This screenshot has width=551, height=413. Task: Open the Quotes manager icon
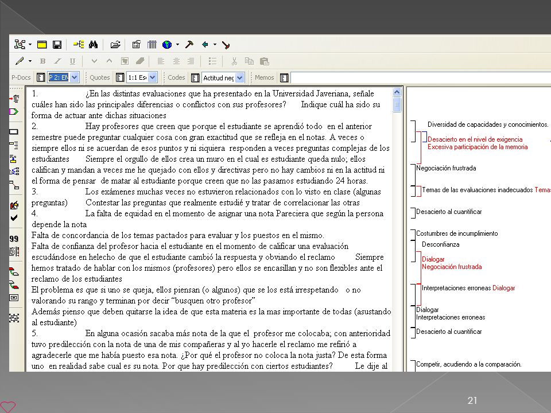click(x=120, y=77)
